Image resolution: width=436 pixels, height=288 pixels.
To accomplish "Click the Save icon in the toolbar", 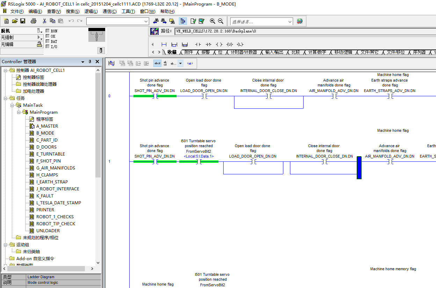I will coord(23,21).
